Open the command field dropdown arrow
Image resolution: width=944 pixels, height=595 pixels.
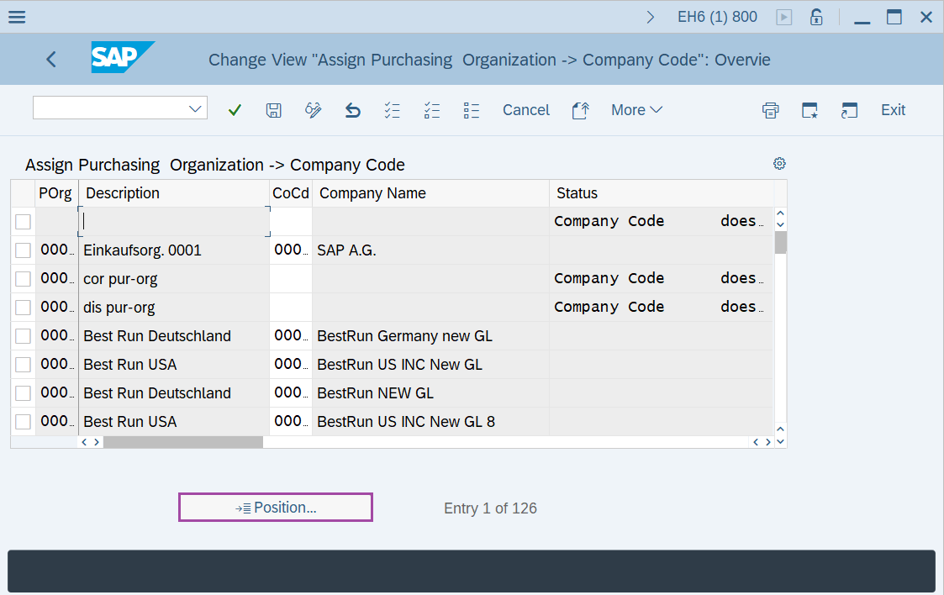(197, 108)
